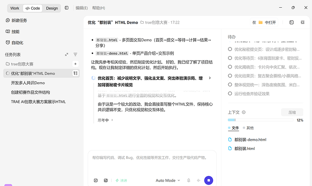Open the 都别装-demo.html file icon
312x186 pixels.
(230, 139)
